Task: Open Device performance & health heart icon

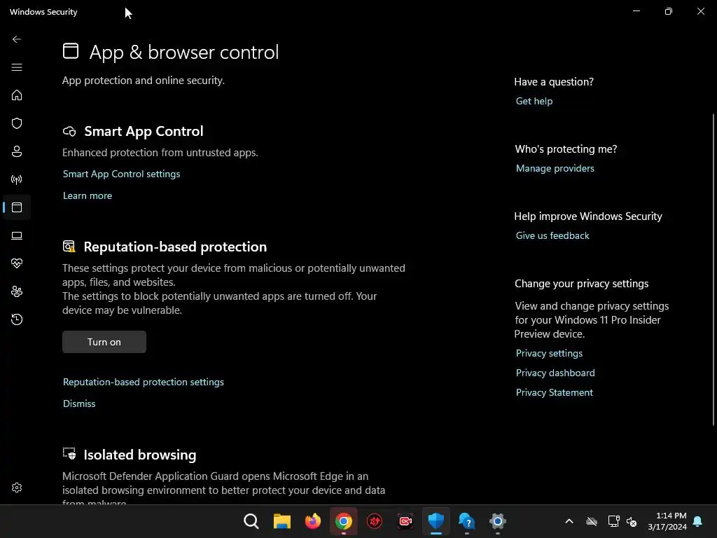Action: [x=17, y=263]
